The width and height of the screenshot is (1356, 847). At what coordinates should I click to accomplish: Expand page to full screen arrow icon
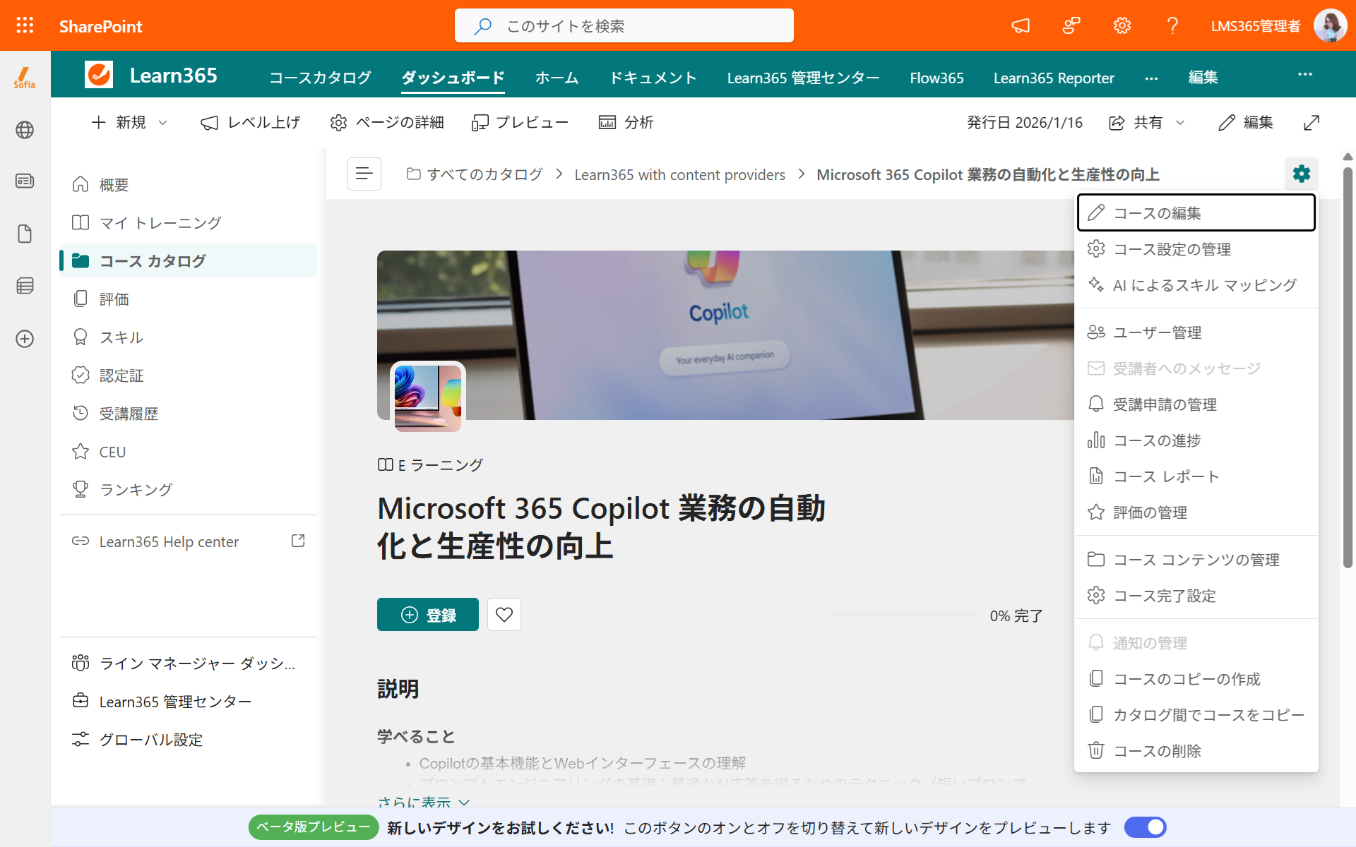point(1311,123)
